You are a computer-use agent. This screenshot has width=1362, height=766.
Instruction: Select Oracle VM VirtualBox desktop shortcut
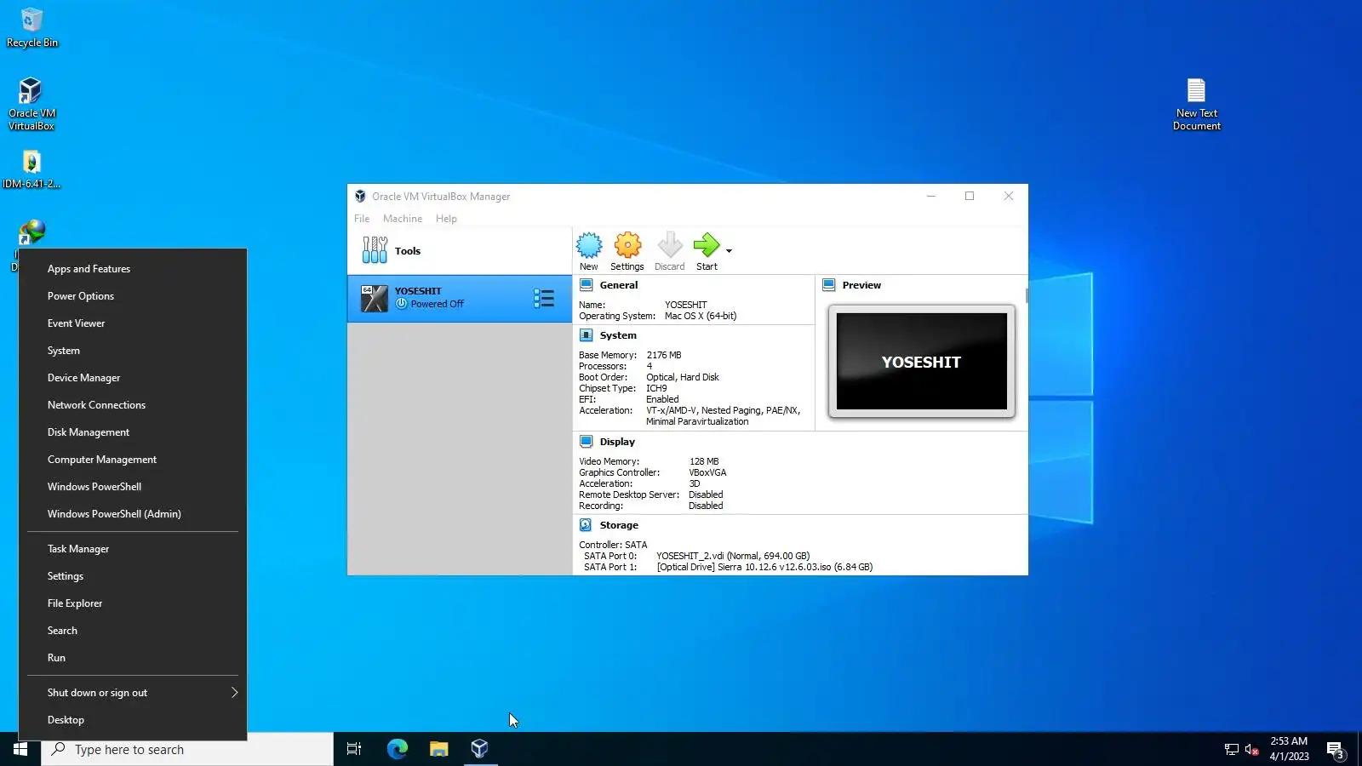(x=31, y=104)
